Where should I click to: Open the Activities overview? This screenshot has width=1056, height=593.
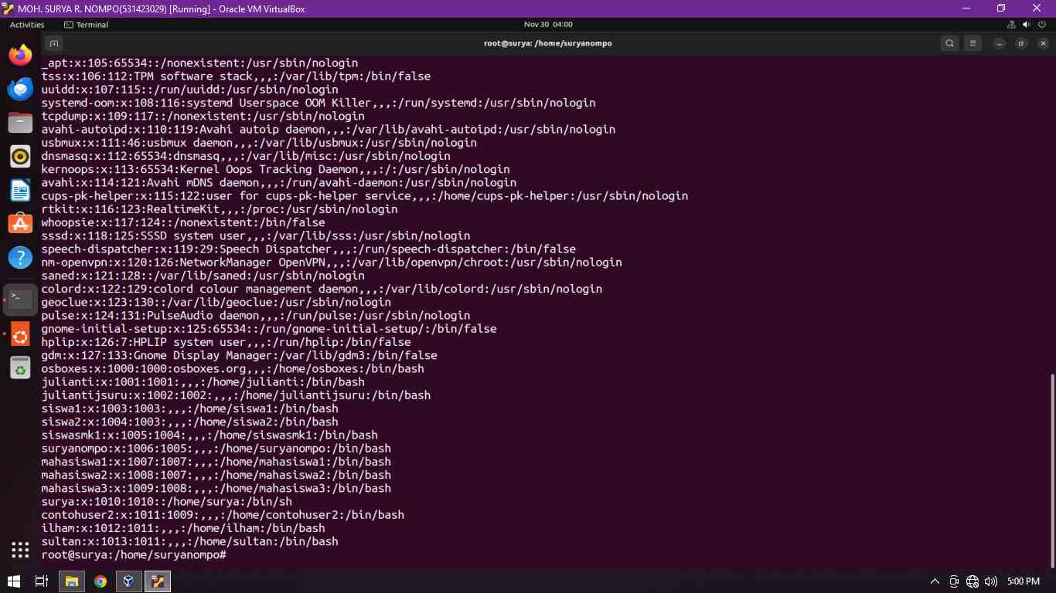pos(27,25)
